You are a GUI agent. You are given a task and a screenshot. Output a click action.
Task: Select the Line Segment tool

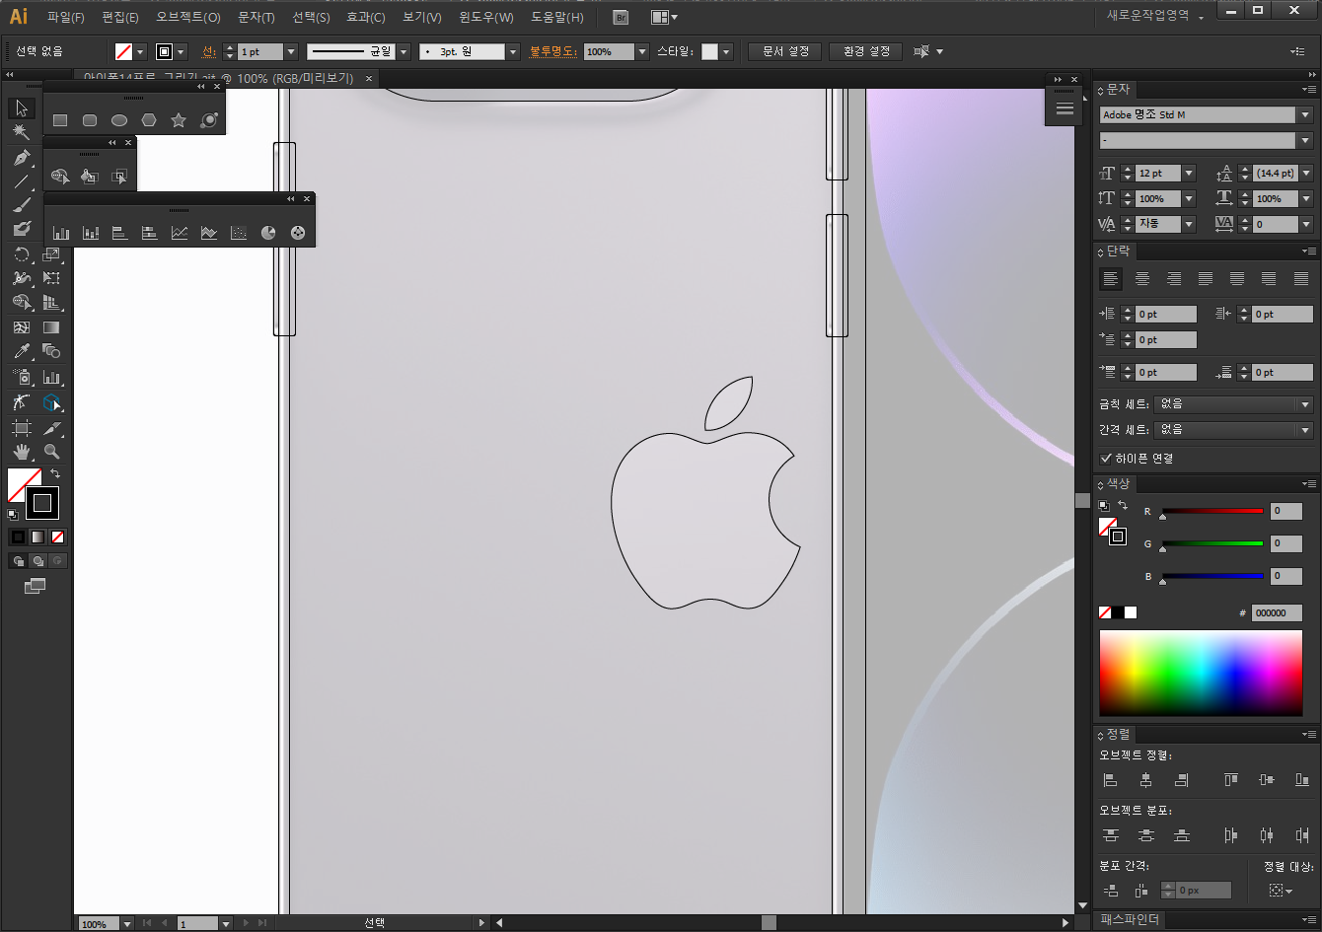[22, 181]
